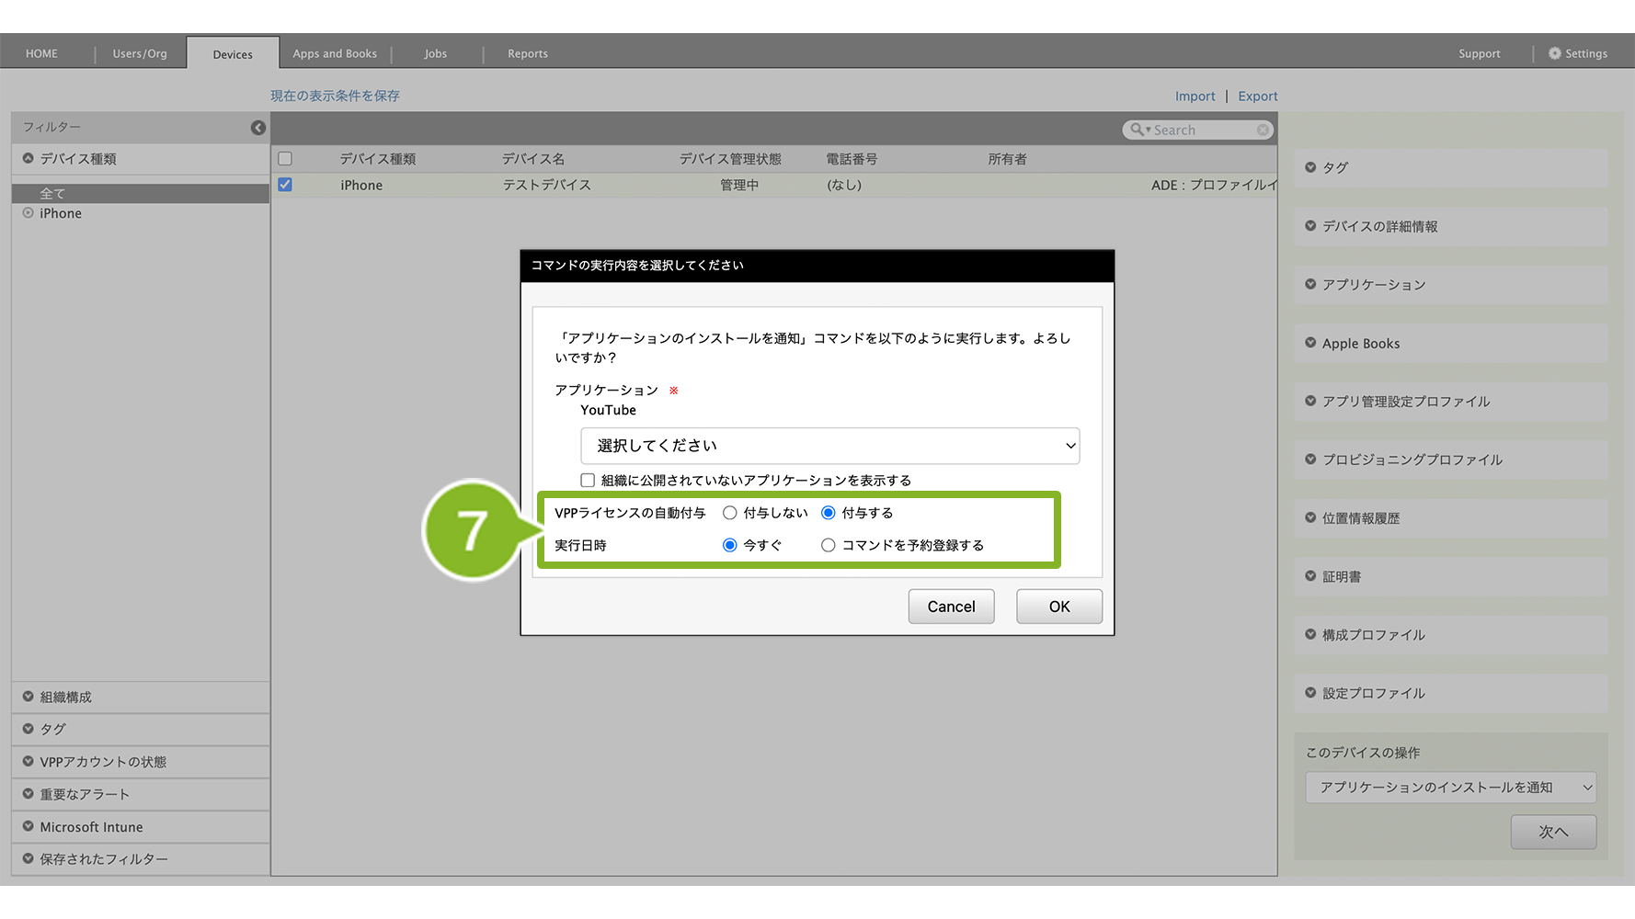The width and height of the screenshot is (1635, 919).
Task: Uncheck the iPhone device row checkbox
Action: pyautogui.click(x=285, y=185)
